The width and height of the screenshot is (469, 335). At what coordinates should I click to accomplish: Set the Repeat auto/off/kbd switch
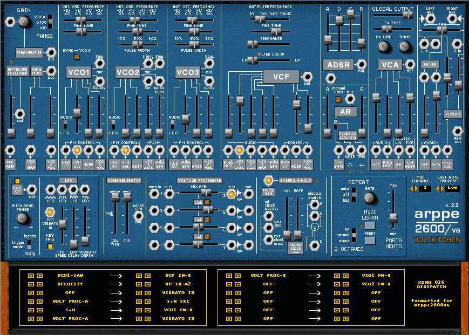354,195
